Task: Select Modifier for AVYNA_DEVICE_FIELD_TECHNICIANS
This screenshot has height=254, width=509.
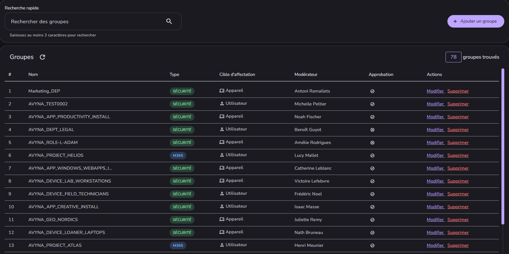Action: [435, 194]
